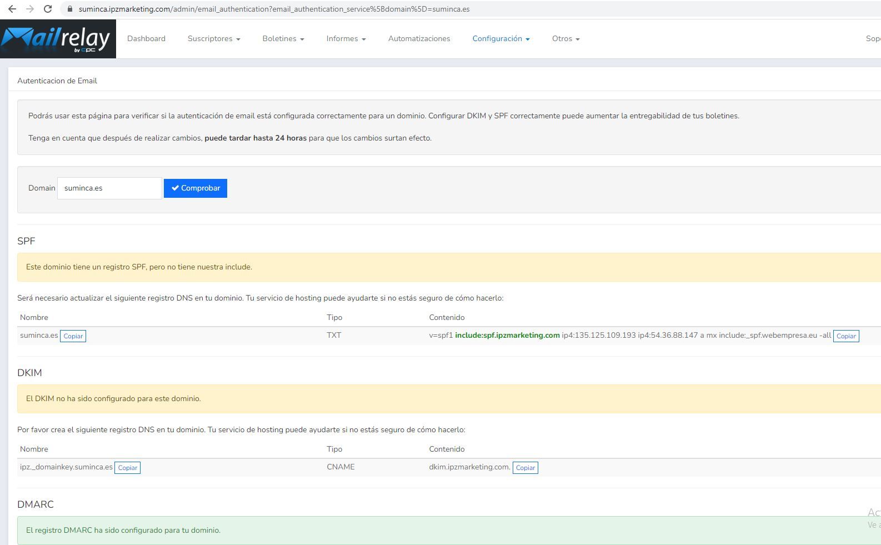Click the Autenticacion de Email title

point(57,81)
